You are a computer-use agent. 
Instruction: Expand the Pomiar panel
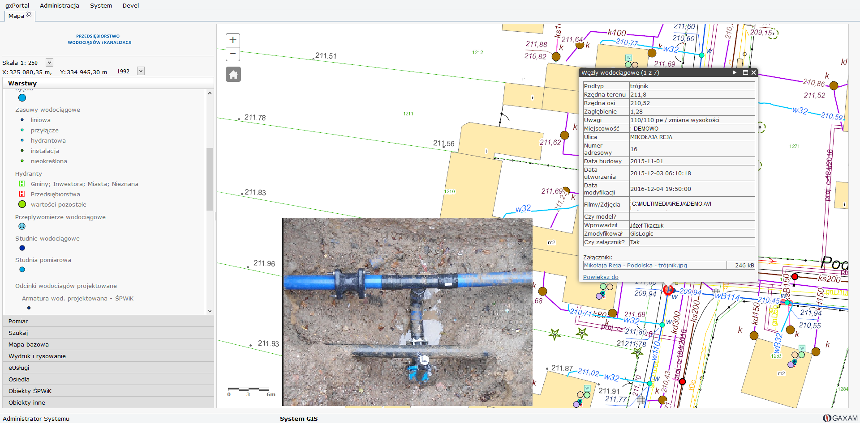[x=108, y=321]
